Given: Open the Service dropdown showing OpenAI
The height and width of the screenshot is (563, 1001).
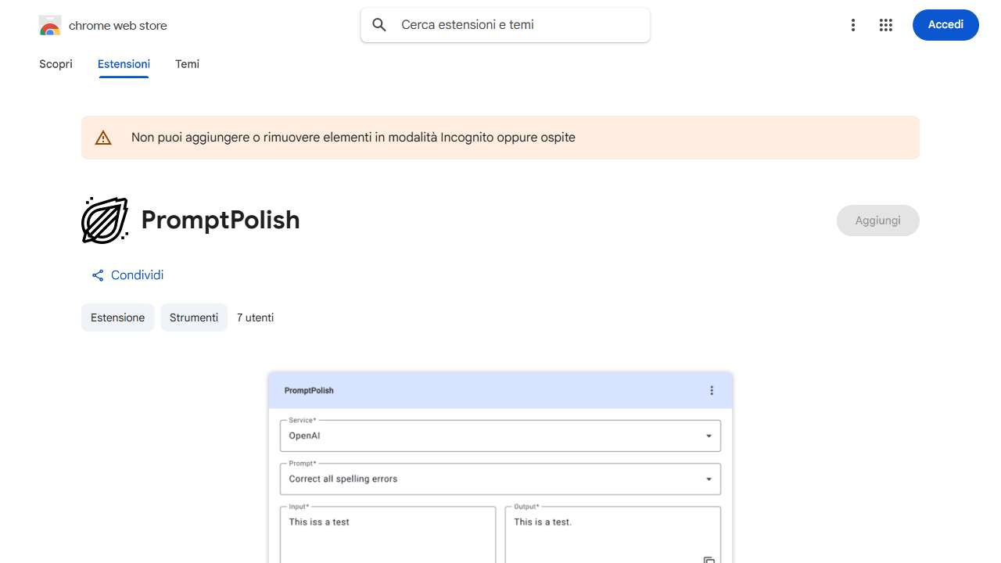Looking at the screenshot, I should point(500,436).
